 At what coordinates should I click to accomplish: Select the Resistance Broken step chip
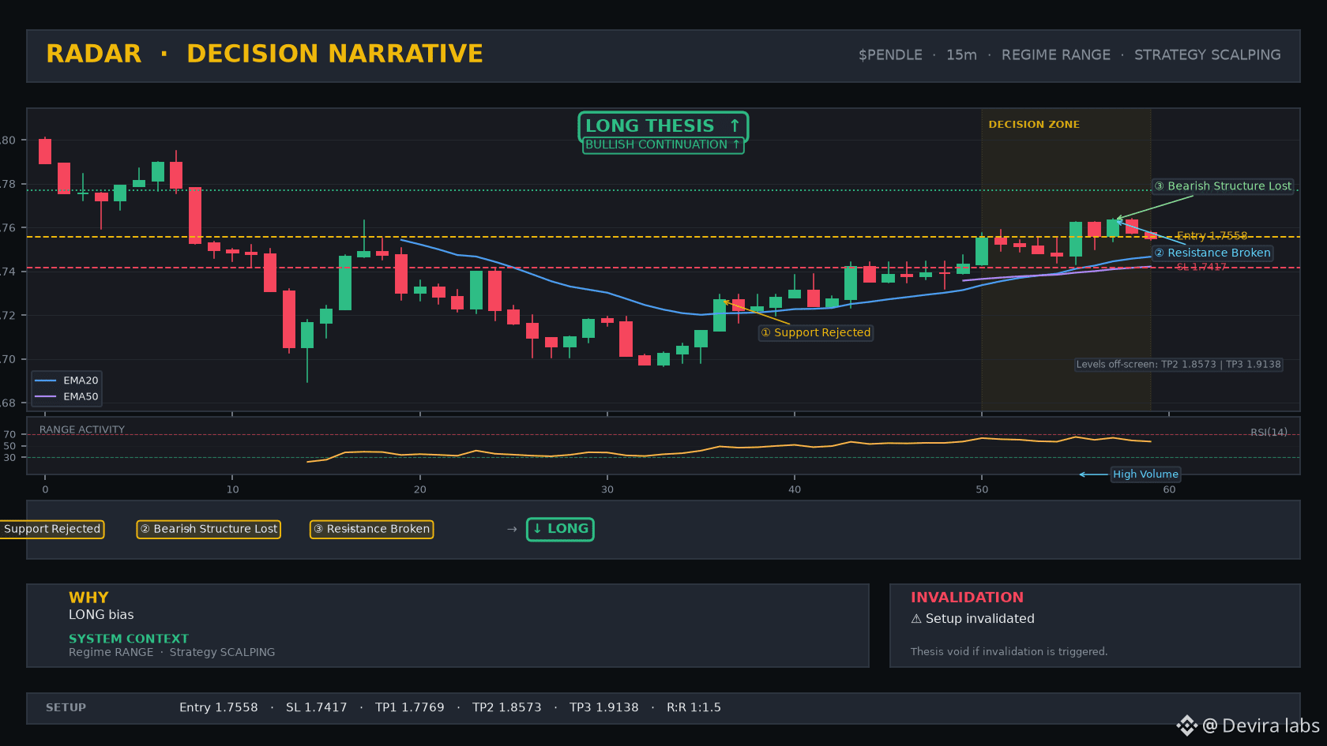[x=371, y=529]
